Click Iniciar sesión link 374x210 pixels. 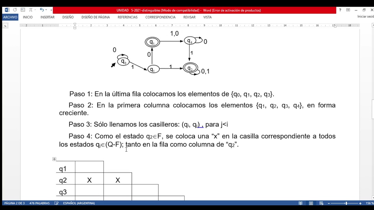click(x=366, y=17)
